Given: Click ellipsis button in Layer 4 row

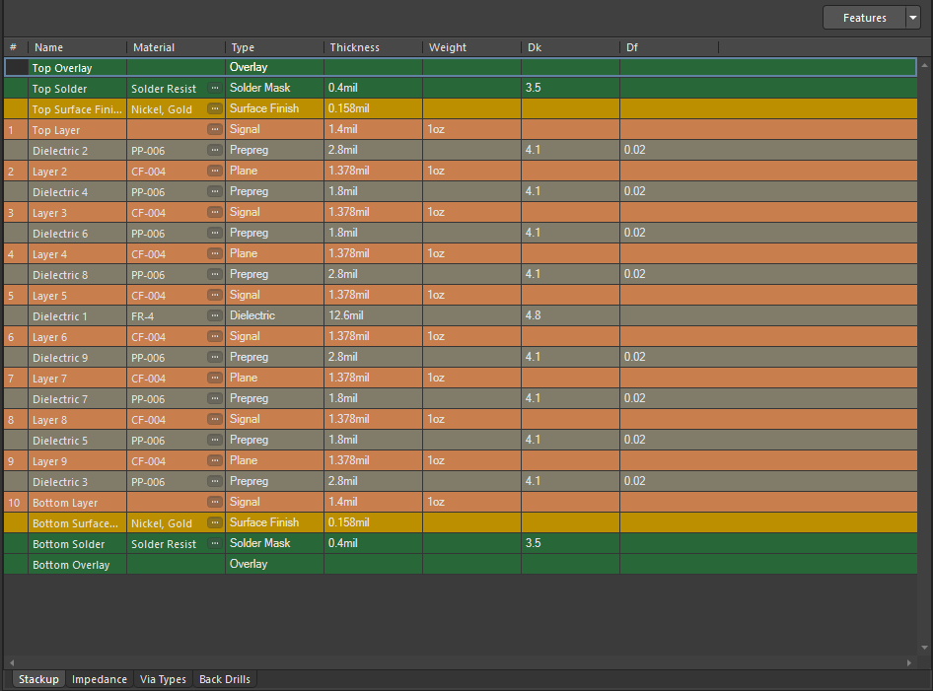Looking at the screenshot, I should point(215,254).
